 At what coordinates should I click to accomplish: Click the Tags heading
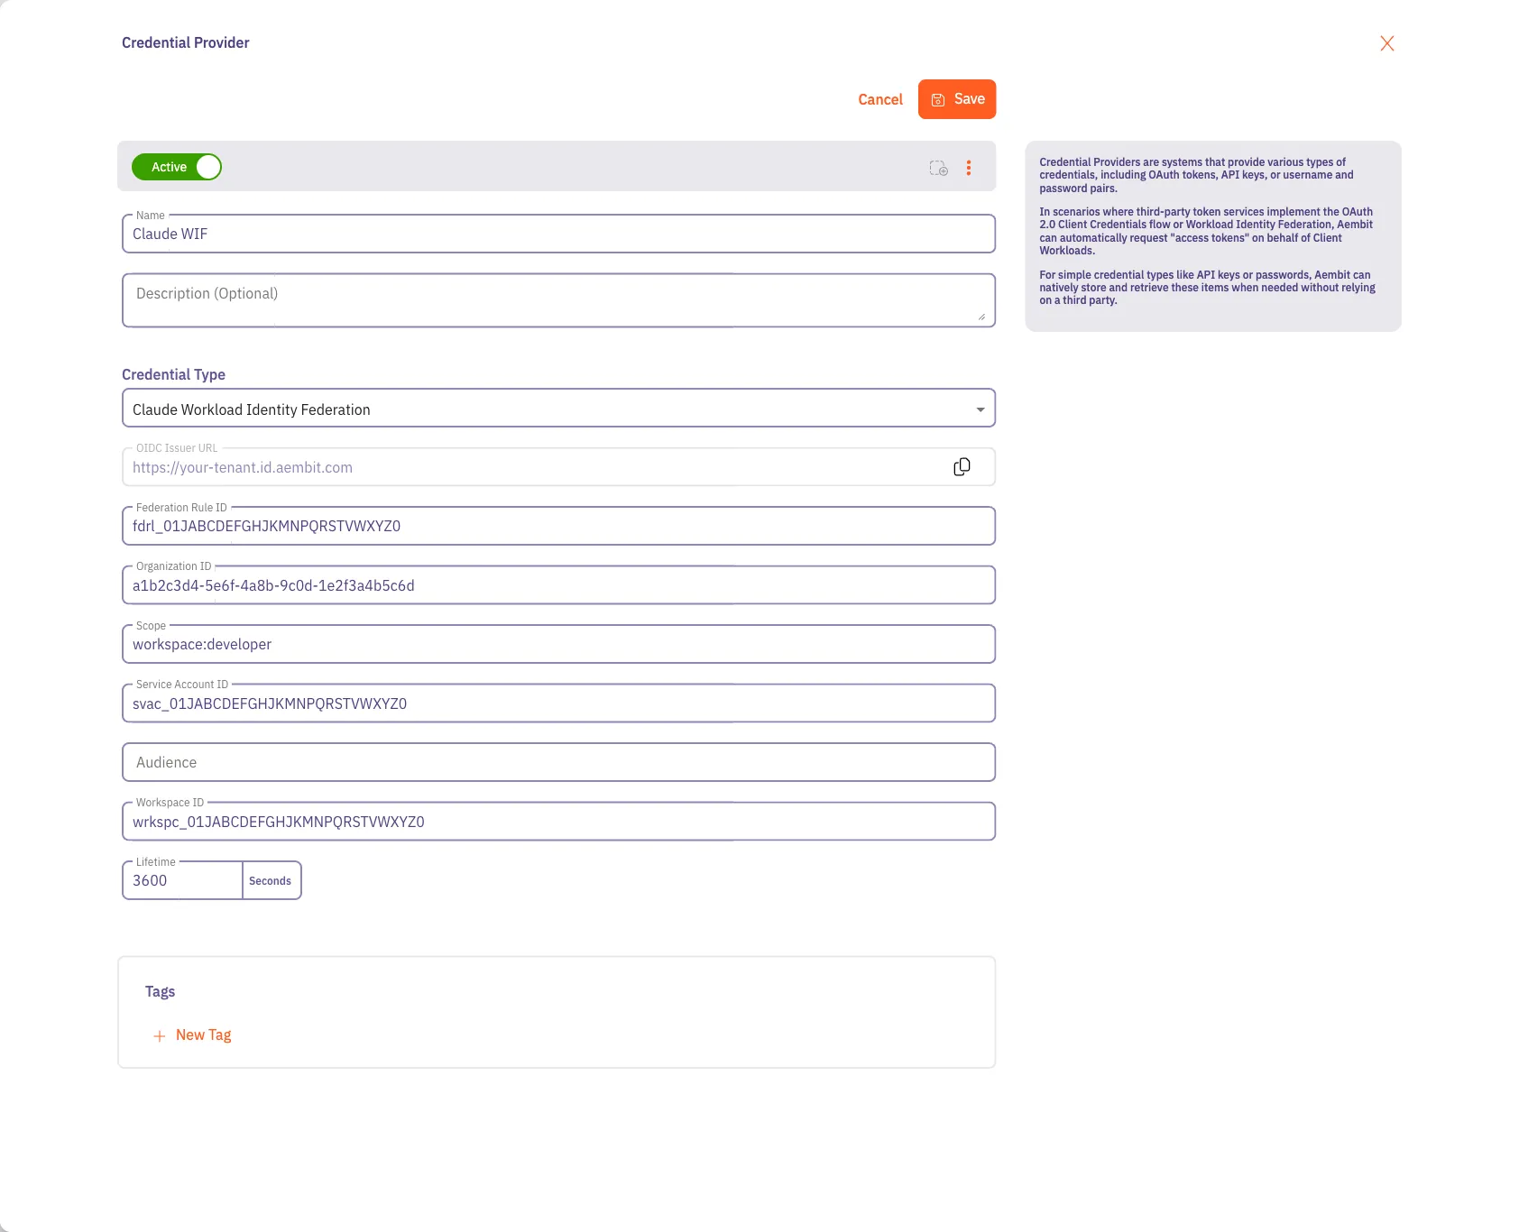(160, 991)
